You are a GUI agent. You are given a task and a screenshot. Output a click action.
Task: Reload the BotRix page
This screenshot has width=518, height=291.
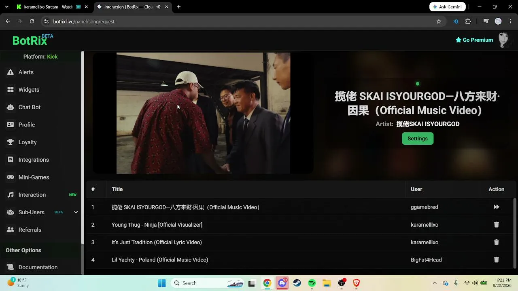click(32, 21)
